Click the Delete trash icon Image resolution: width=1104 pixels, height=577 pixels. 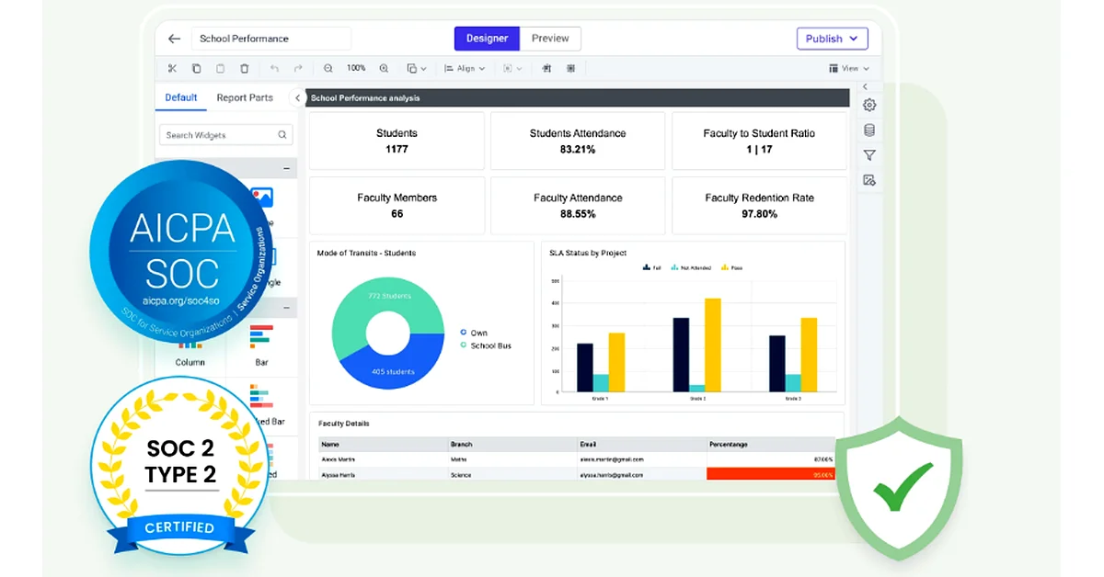point(244,68)
